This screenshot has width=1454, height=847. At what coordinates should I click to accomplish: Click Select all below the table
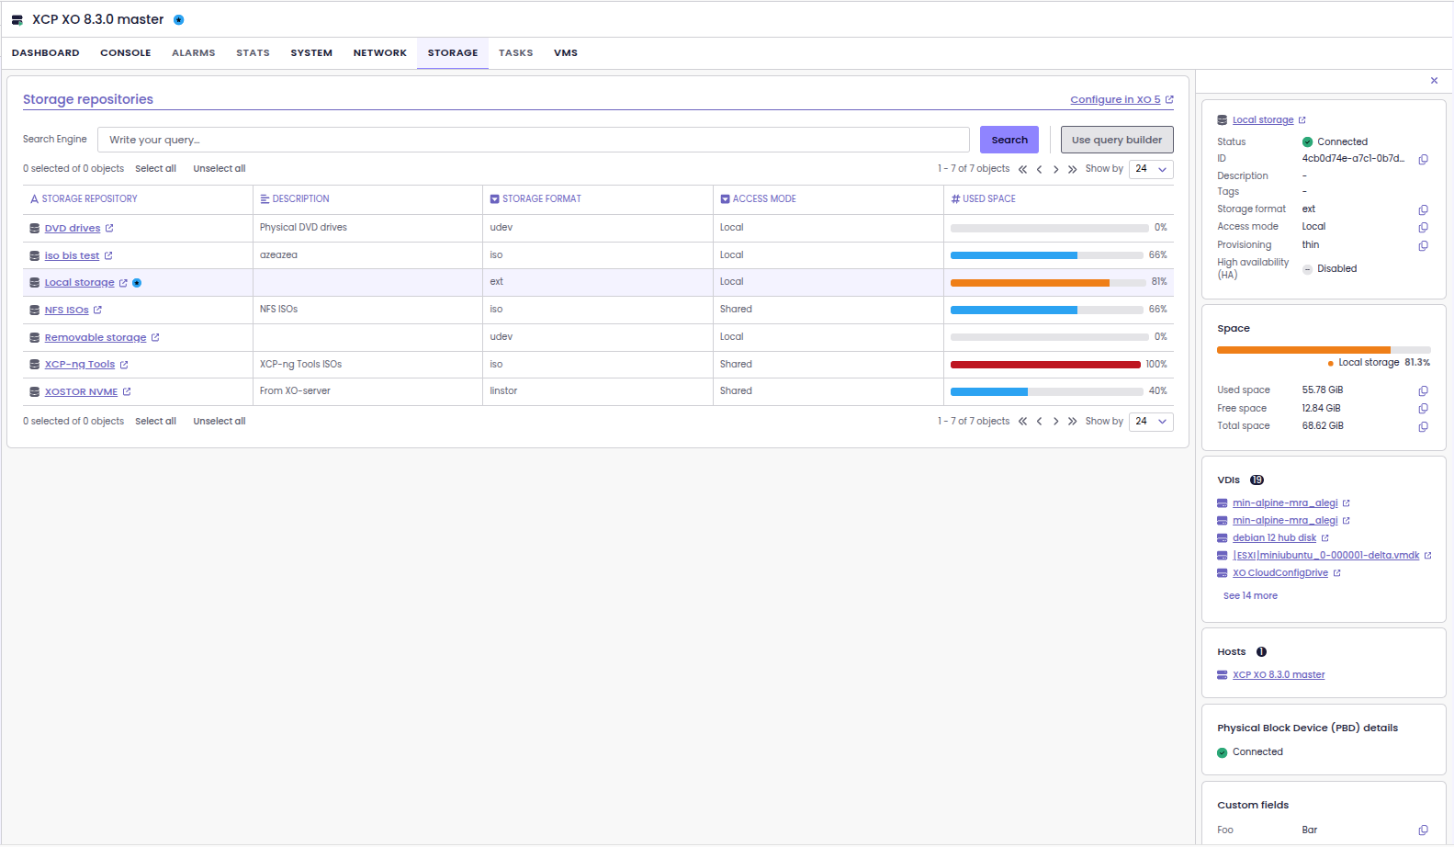click(x=155, y=422)
